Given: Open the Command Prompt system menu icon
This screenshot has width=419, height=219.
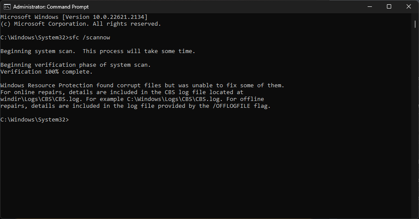Looking at the screenshot, I should point(7,6).
